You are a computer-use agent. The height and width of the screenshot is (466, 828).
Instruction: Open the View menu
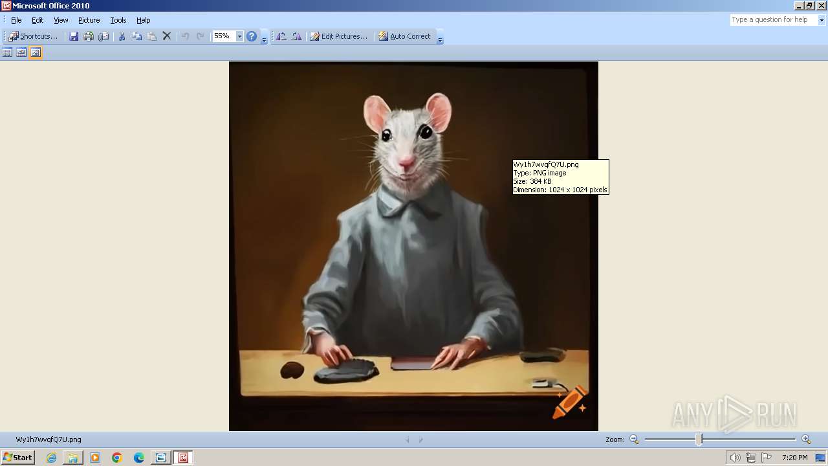[x=61, y=20]
